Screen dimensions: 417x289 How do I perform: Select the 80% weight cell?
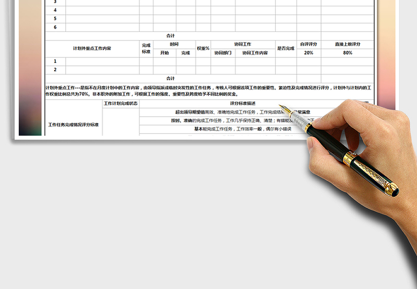pyautogui.click(x=348, y=53)
